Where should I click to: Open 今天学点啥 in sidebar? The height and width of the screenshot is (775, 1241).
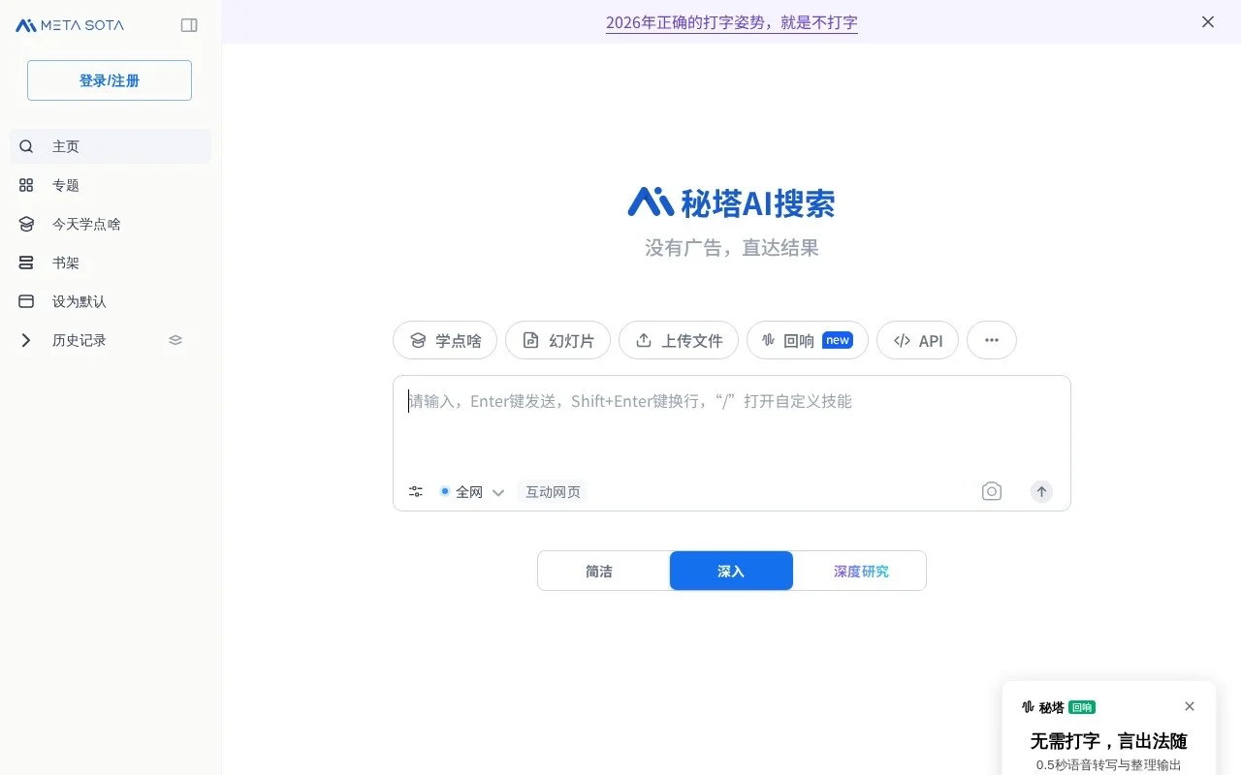pos(111,224)
